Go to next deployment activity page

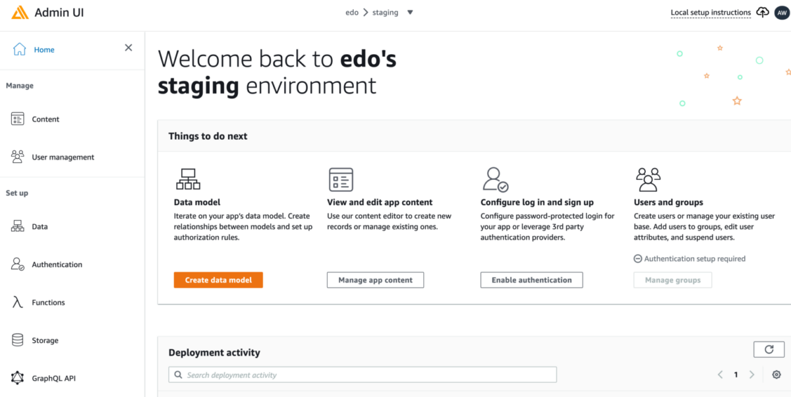752,375
